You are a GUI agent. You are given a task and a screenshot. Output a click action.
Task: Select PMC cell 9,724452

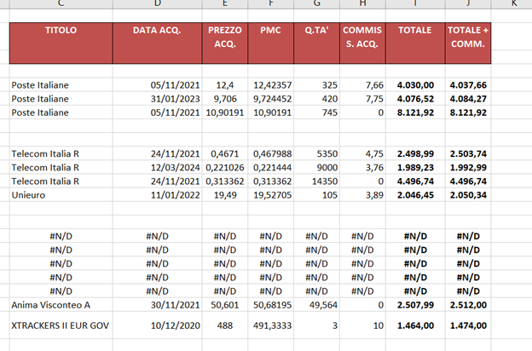point(271,99)
